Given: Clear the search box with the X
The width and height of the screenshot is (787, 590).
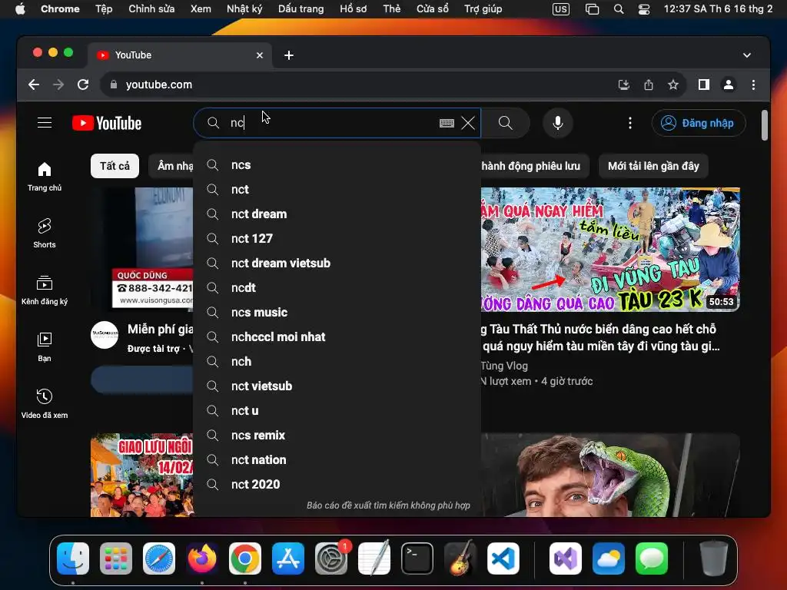Looking at the screenshot, I should coord(468,123).
